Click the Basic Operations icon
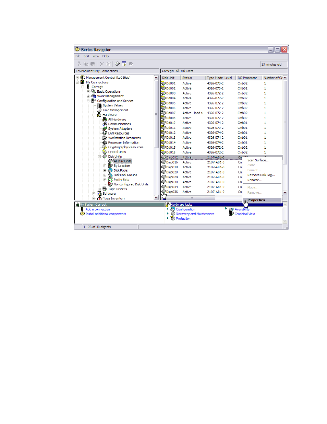327x424 pixels. point(94,92)
